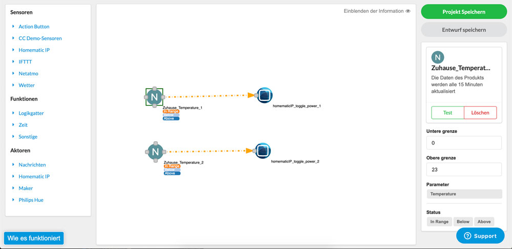
Task: Click the question mark icon in Support button
Action: [467, 236]
